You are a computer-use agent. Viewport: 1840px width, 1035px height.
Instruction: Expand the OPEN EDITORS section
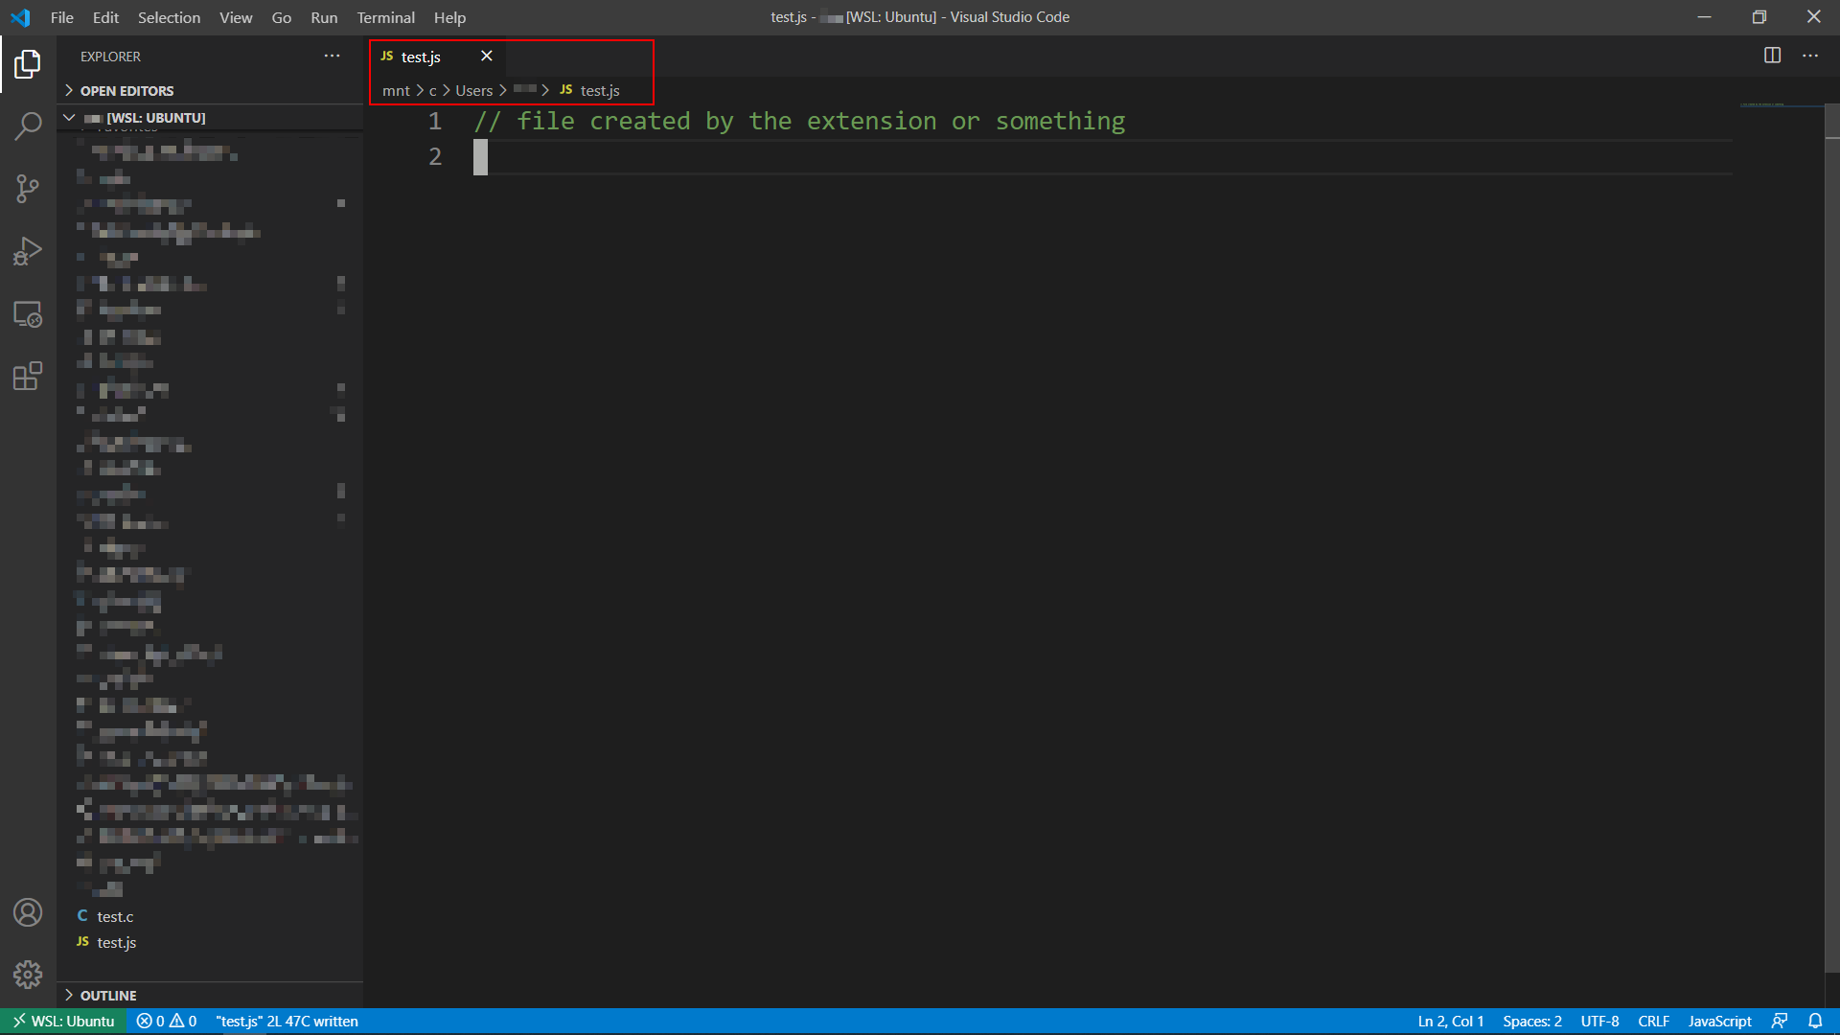click(127, 90)
